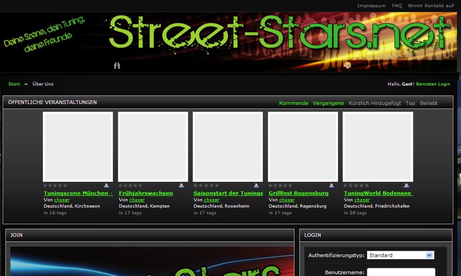Click the 'Deutschland, Friedrichshafen' location text
The width and height of the screenshot is (461, 276).
(x=377, y=206)
